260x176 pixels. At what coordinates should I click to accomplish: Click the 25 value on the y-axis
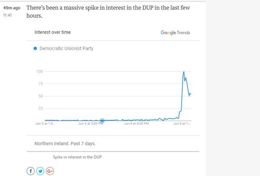(x=41, y=108)
